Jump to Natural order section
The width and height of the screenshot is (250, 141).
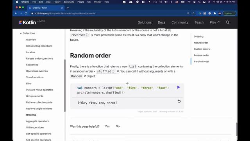tap(201, 43)
